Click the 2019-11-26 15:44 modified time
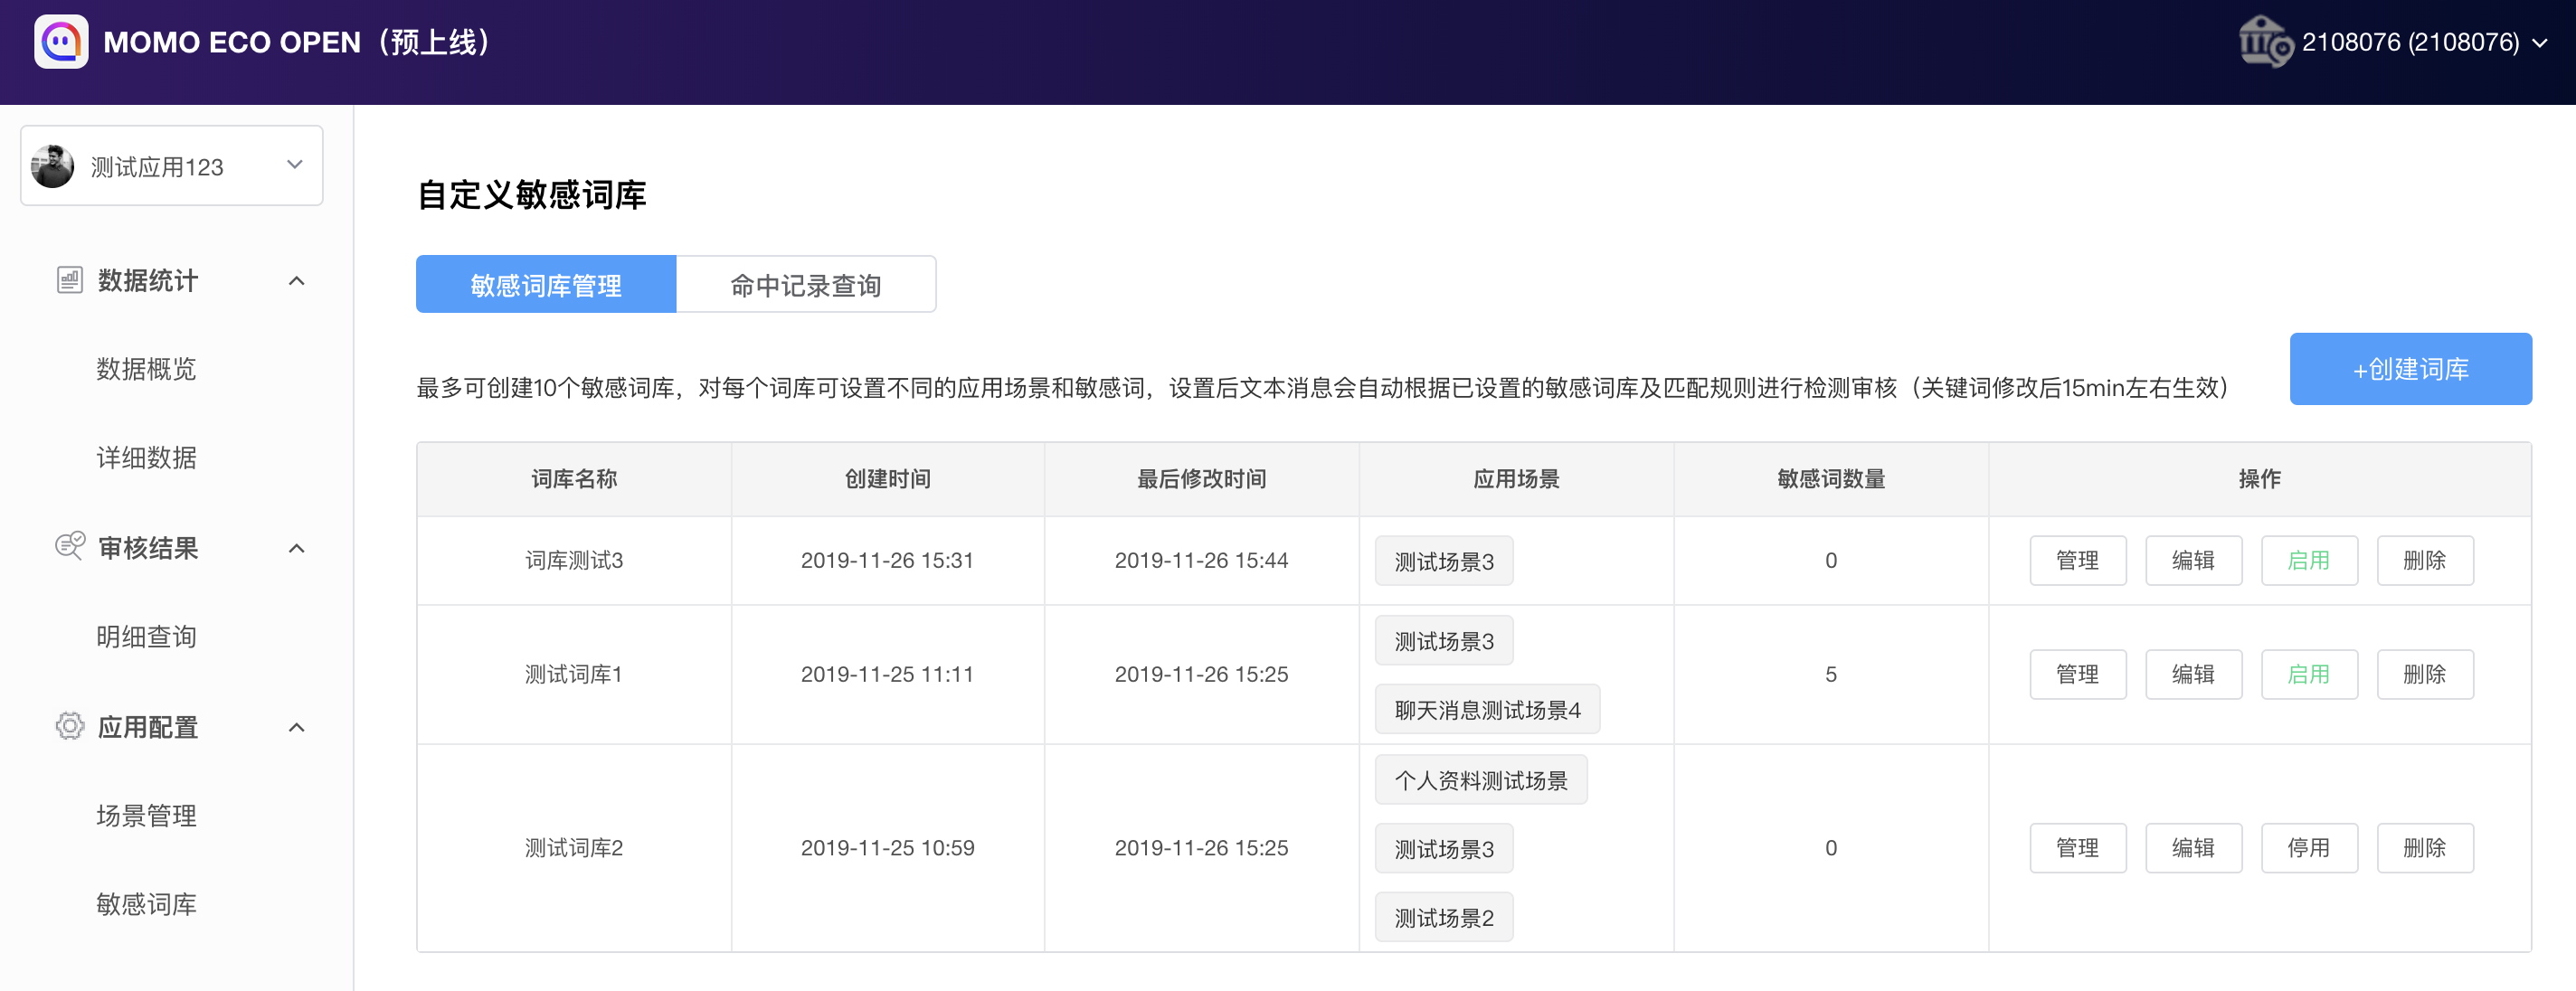This screenshot has width=2576, height=991. (x=1202, y=561)
